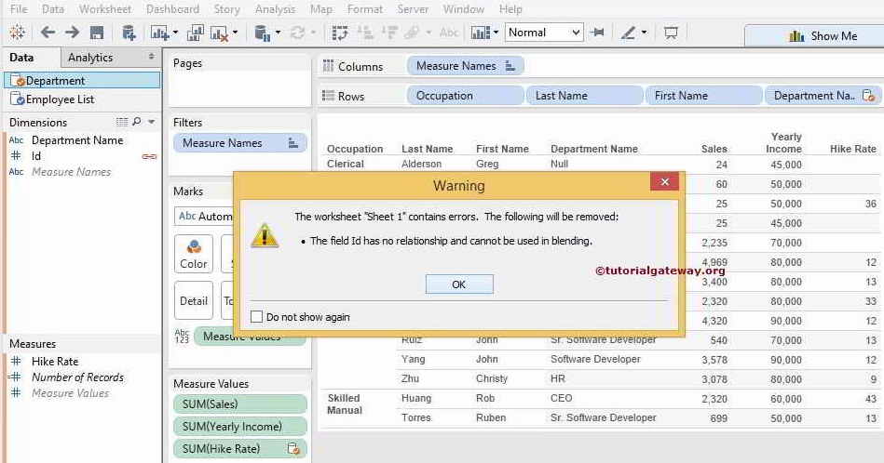Click the Sort descending icon
884x463 pixels.
click(x=389, y=33)
